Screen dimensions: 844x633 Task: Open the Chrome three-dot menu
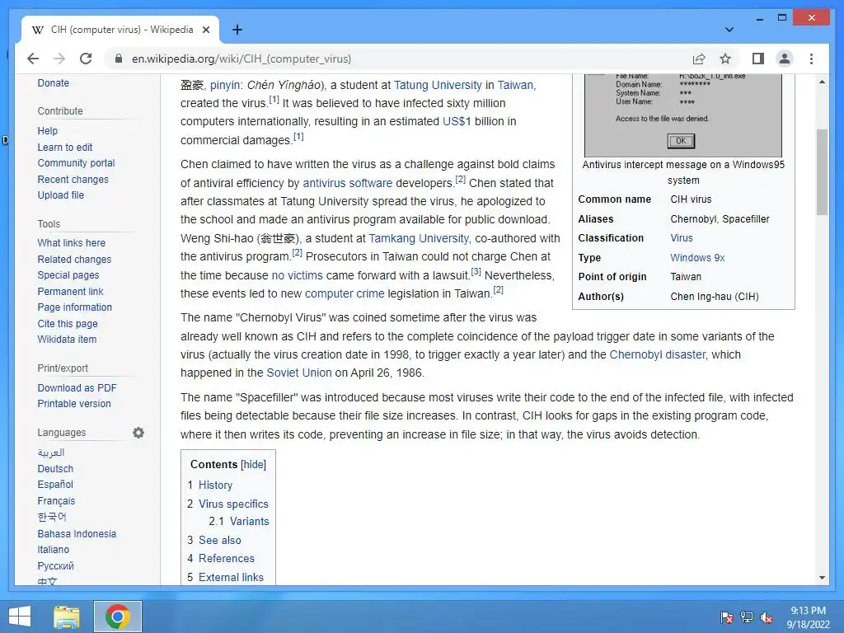[811, 59]
